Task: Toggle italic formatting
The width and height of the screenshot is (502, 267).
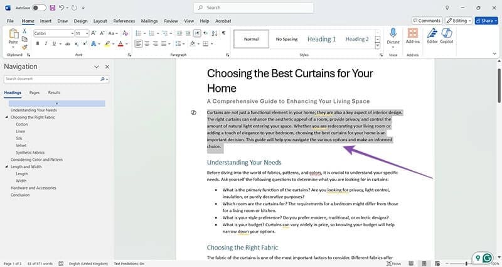Action: click(46, 44)
